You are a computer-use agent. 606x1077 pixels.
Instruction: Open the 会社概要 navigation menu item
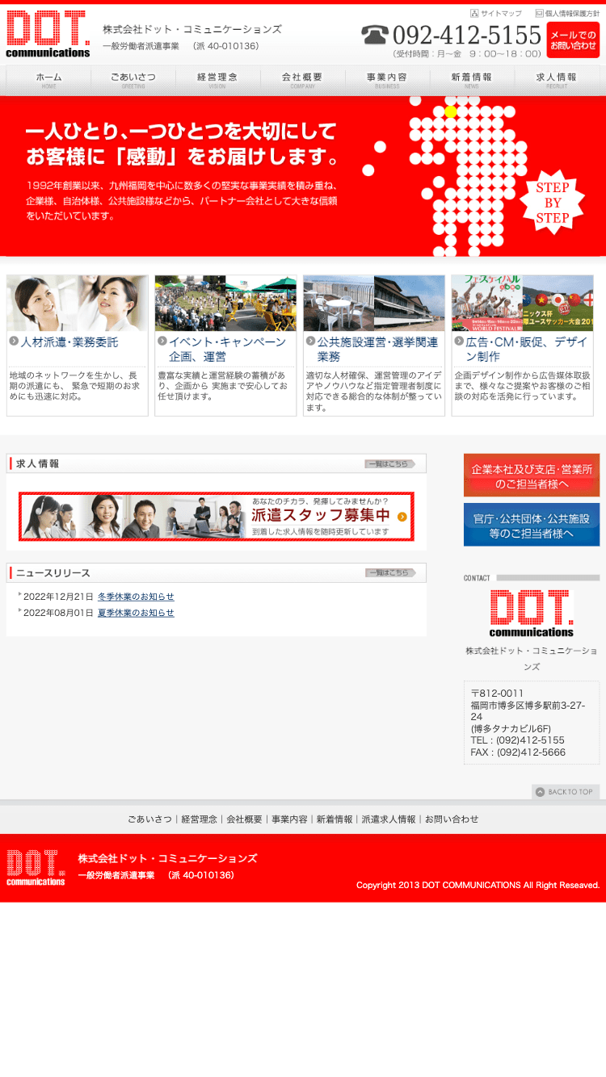point(302,80)
